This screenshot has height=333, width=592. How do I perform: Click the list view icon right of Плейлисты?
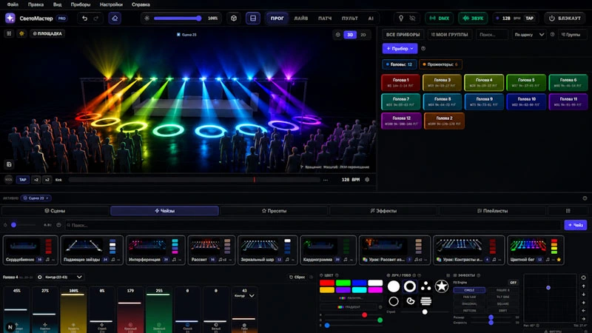tap(568, 211)
